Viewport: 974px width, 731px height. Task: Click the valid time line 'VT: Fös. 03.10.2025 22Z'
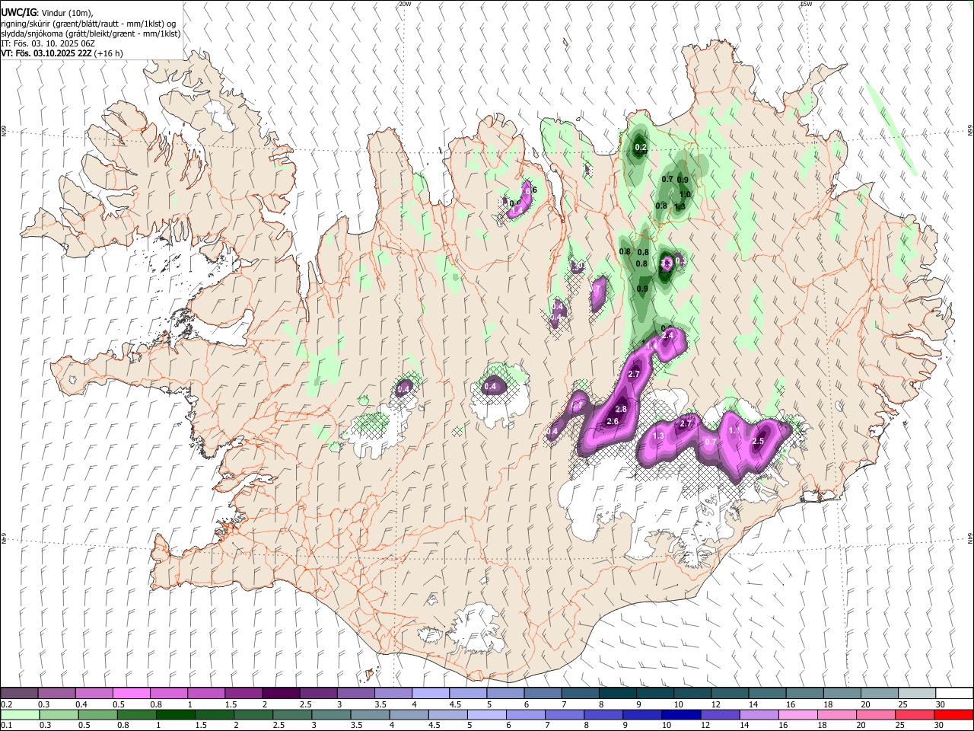pos(46,53)
